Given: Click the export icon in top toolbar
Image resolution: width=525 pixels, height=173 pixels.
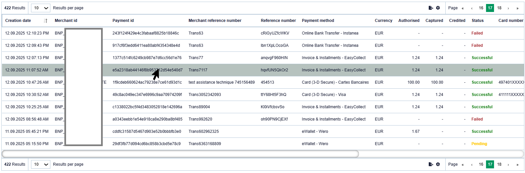Looking at the screenshot, I should pos(431,8).
